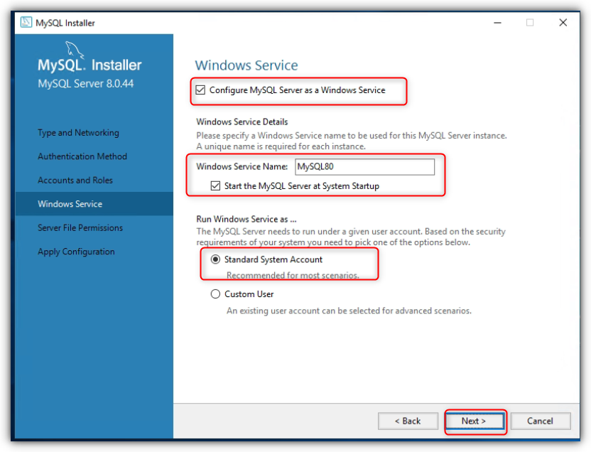Click the Run Windows Service as ... label
The image size is (591, 452).
(x=246, y=219)
